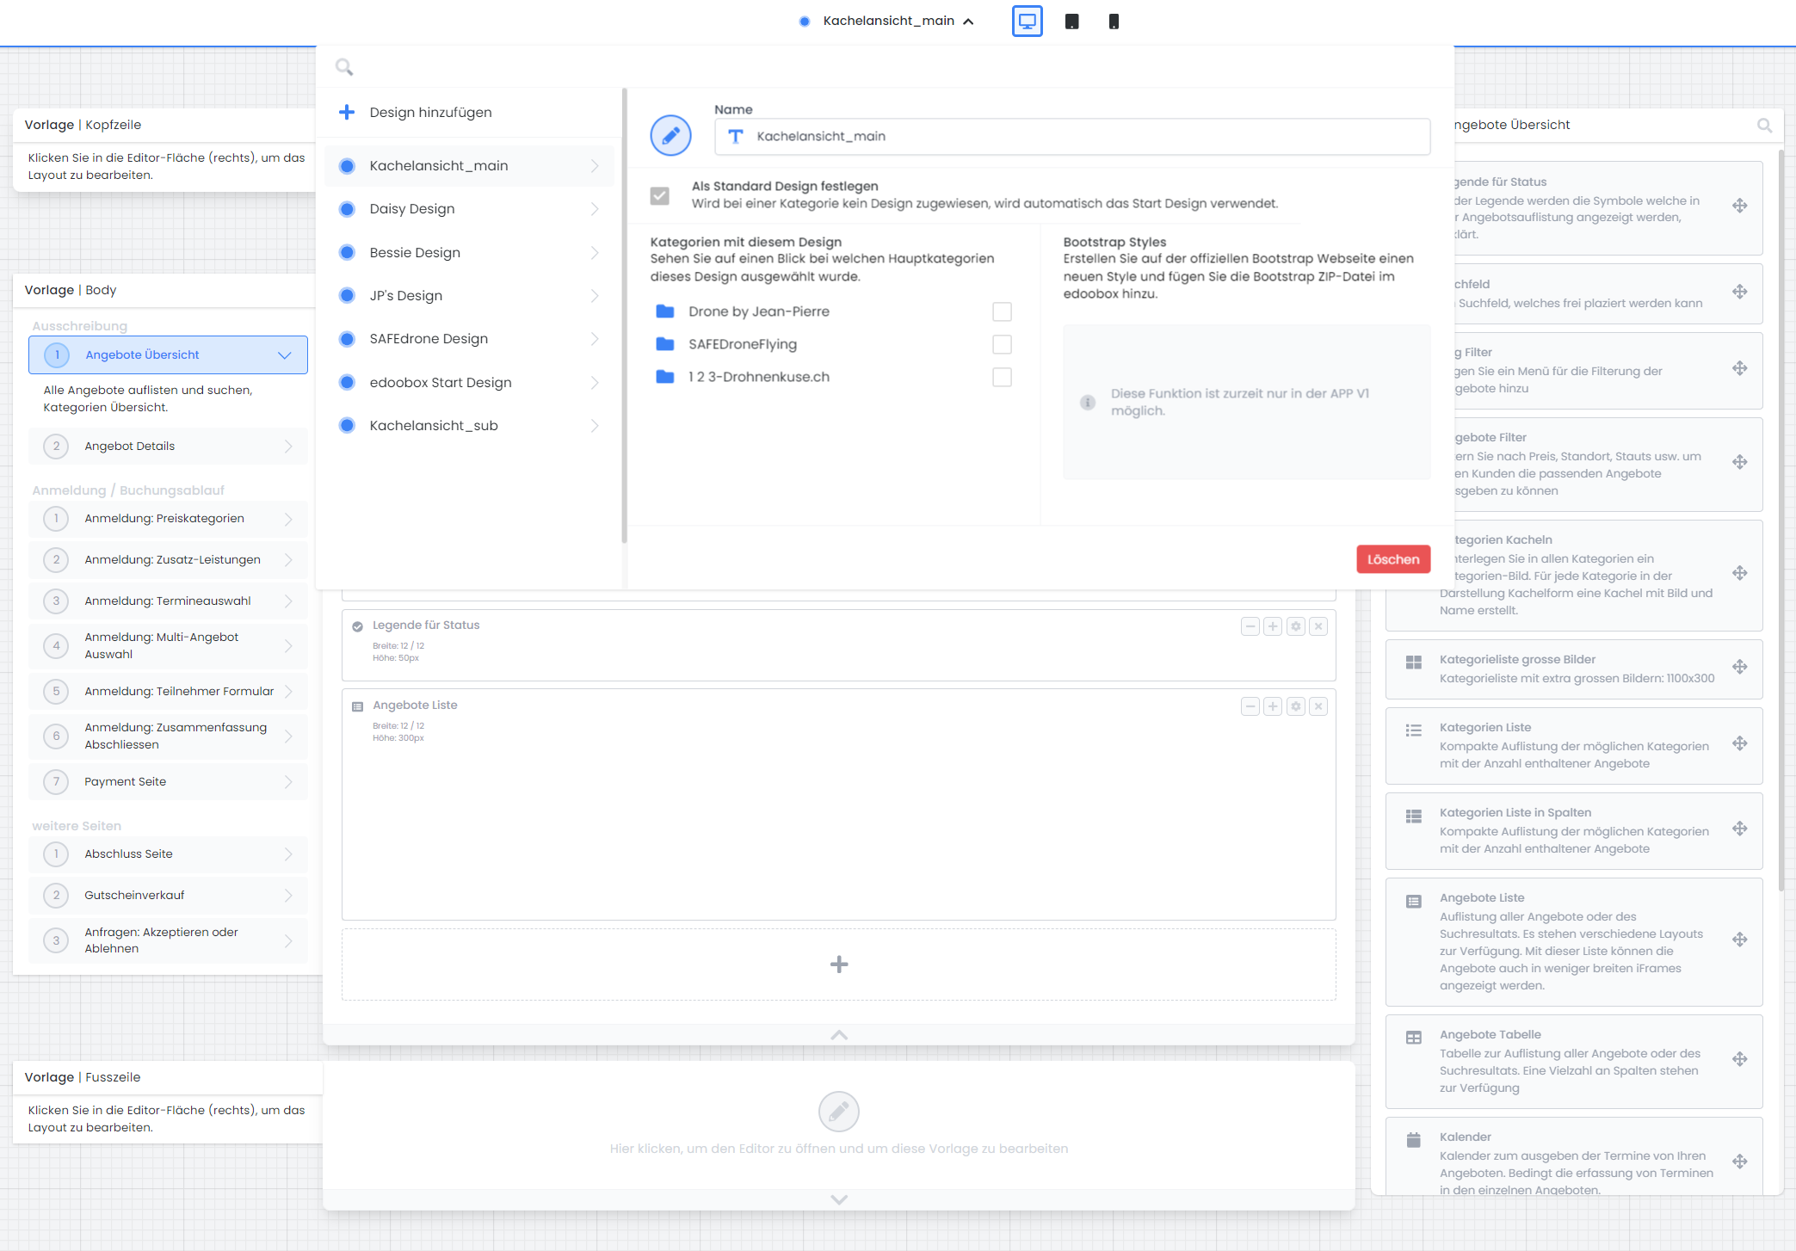Toggle Als Standard Design festlegen checkbox
1796x1251 pixels.
pyautogui.click(x=659, y=195)
